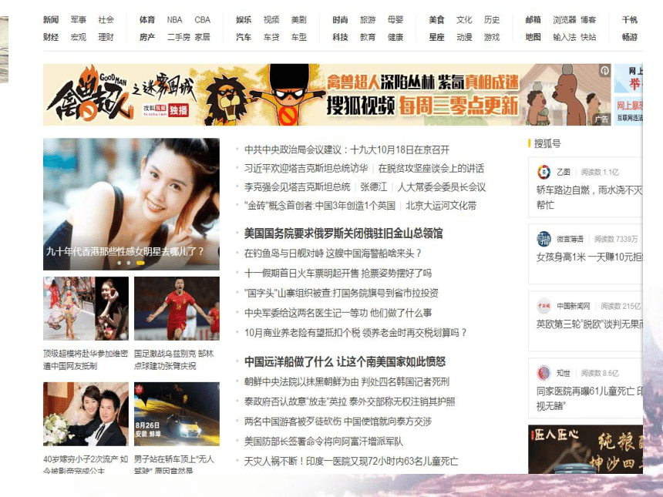The width and height of the screenshot is (663, 497).
Task: Open the 博客 link
Action: pyautogui.click(x=588, y=20)
